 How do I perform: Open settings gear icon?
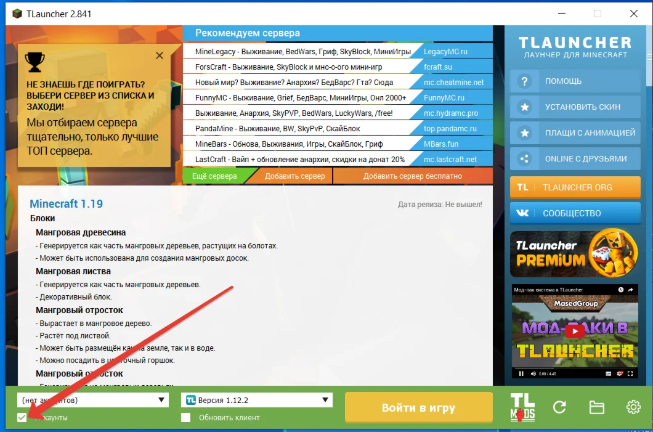click(x=633, y=407)
